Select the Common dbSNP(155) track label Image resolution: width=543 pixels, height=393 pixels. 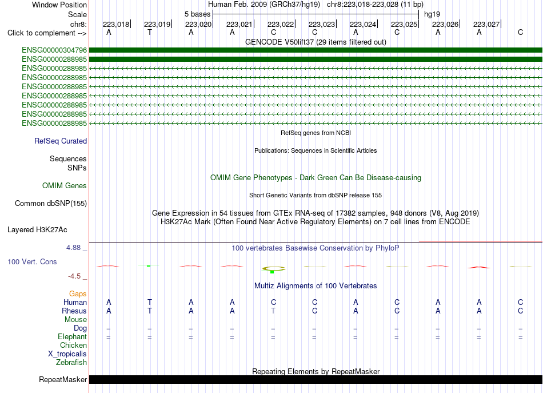point(50,204)
